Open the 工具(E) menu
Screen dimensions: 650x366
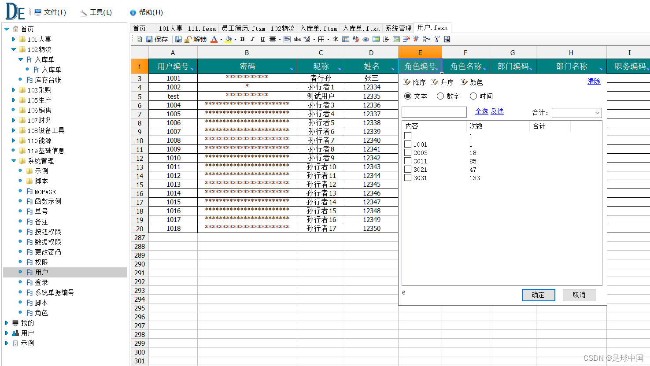pyautogui.click(x=96, y=12)
